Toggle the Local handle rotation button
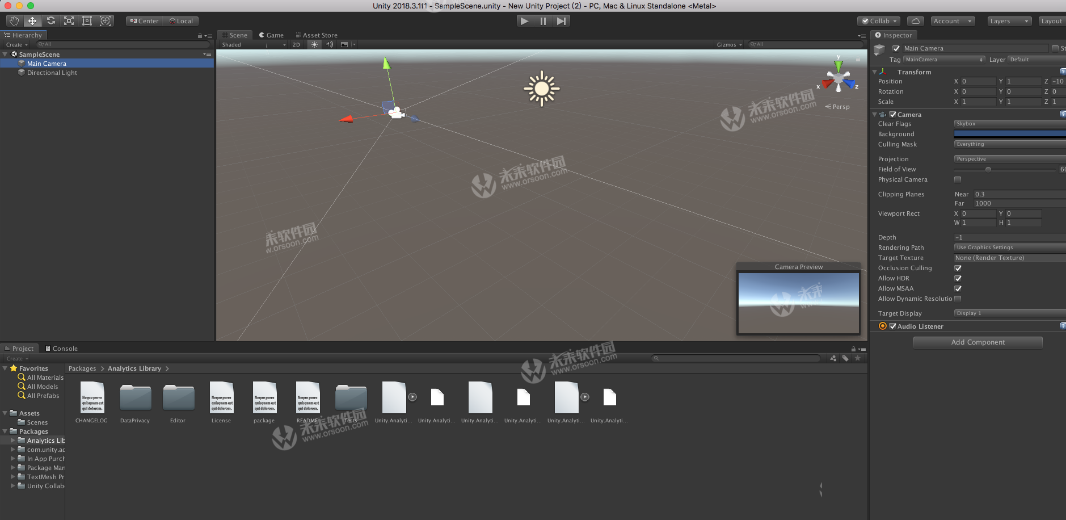The height and width of the screenshot is (520, 1066). [x=181, y=21]
